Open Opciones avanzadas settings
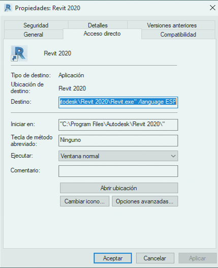Screen dimensions: 218x268 (x=145, y=201)
